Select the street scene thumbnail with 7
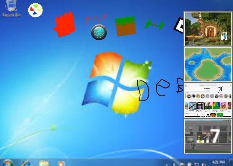The image size is (233, 166). point(208,136)
